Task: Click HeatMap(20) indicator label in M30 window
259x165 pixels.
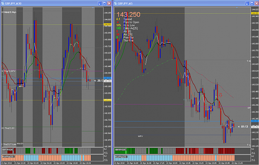Action: pyautogui.click(x=8, y=156)
